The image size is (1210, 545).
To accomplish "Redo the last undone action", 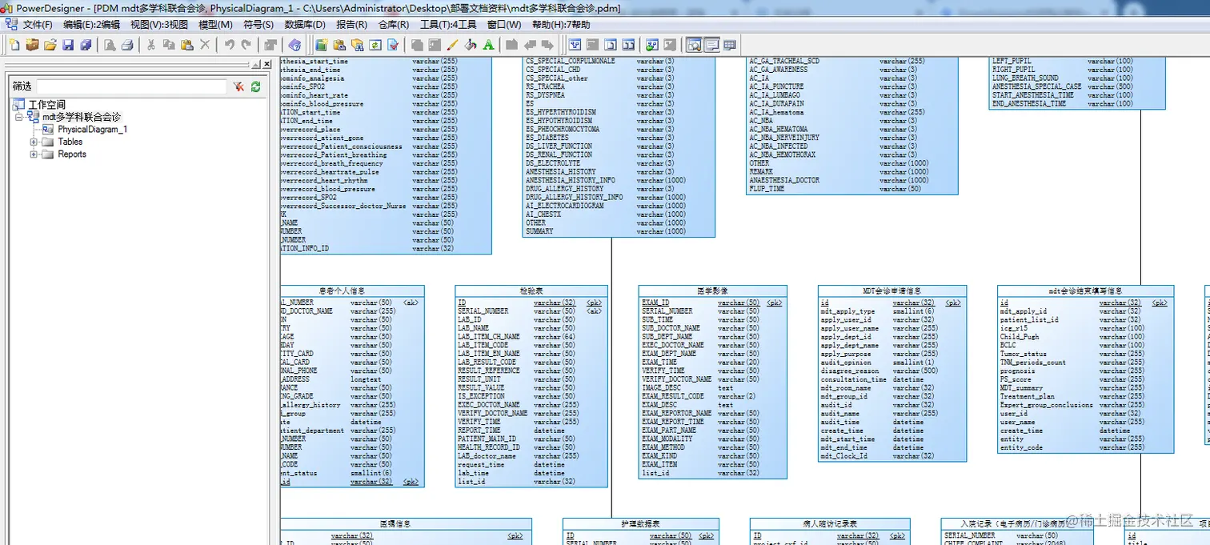I will (246, 46).
